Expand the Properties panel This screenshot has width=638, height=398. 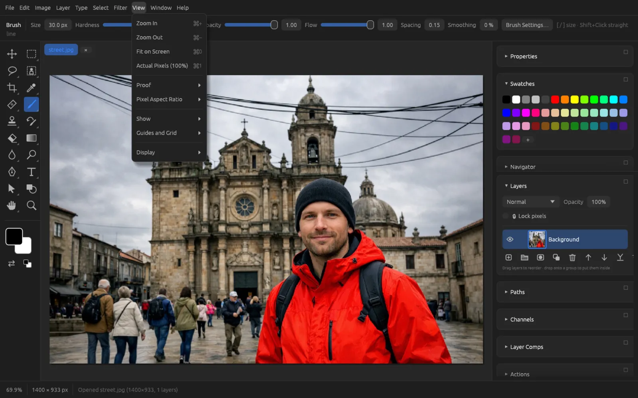(x=506, y=56)
